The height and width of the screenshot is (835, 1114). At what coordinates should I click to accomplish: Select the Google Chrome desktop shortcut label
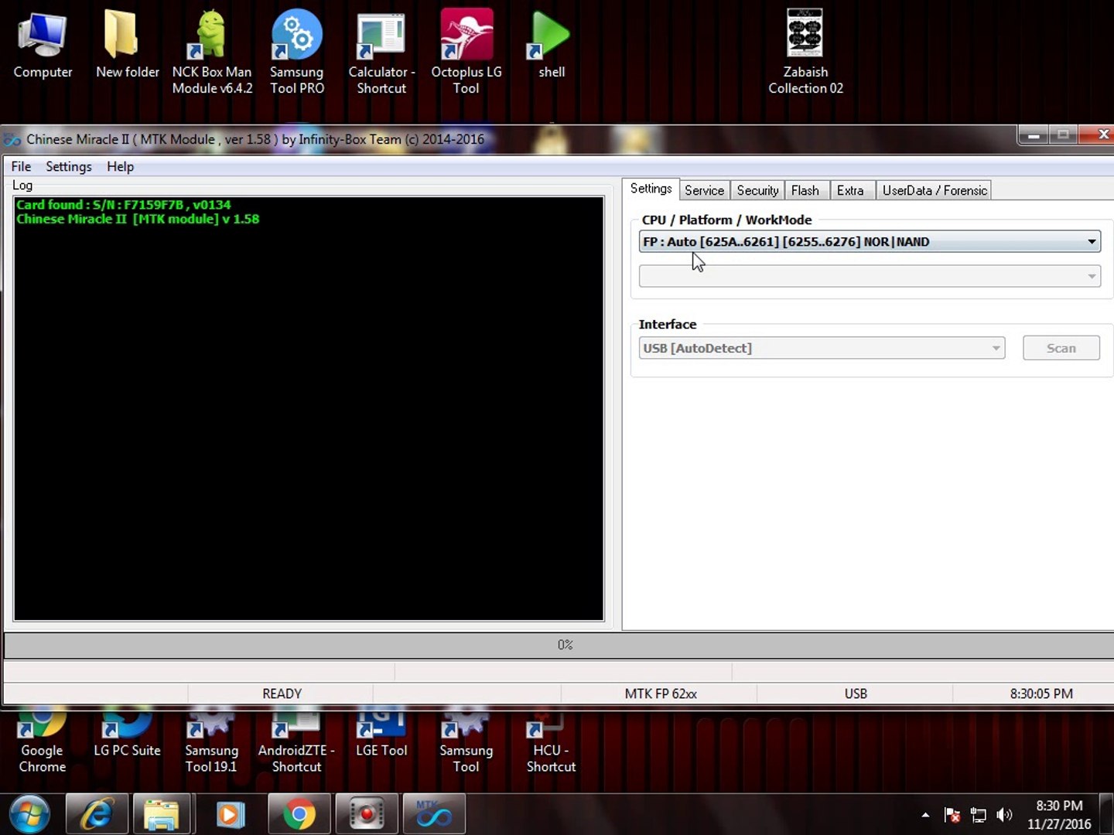[43, 758]
